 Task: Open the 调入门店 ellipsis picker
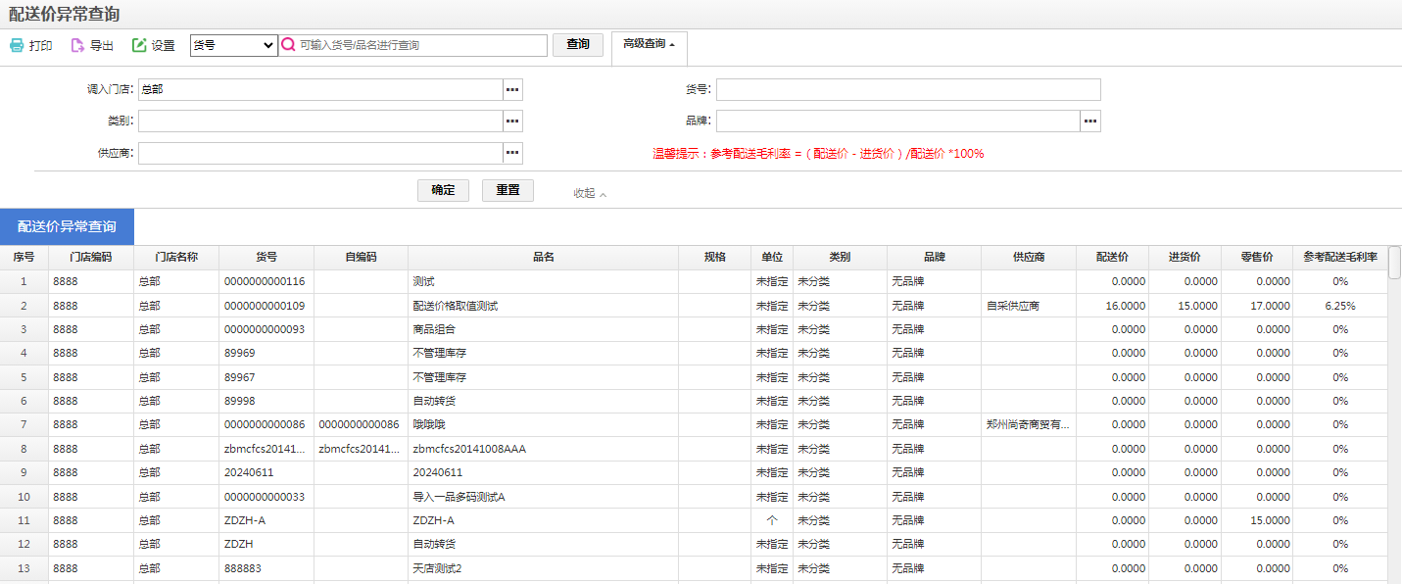pyautogui.click(x=512, y=89)
